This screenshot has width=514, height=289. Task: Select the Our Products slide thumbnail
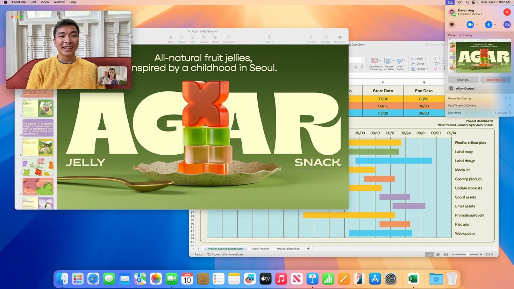(x=38, y=147)
